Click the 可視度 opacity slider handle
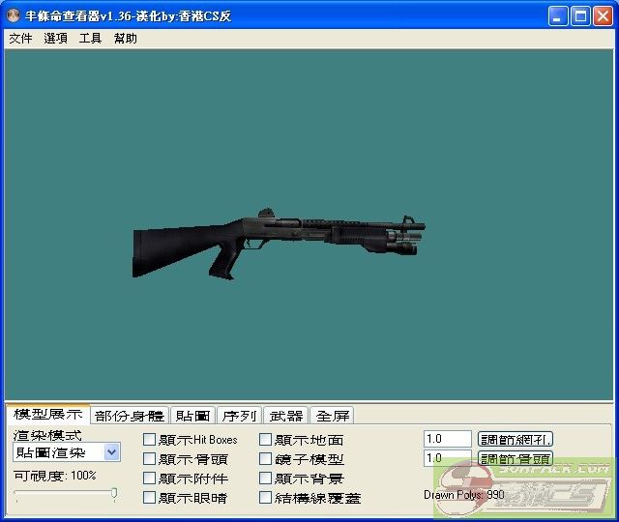This screenshot has height=522, width=619. point(114,494)
